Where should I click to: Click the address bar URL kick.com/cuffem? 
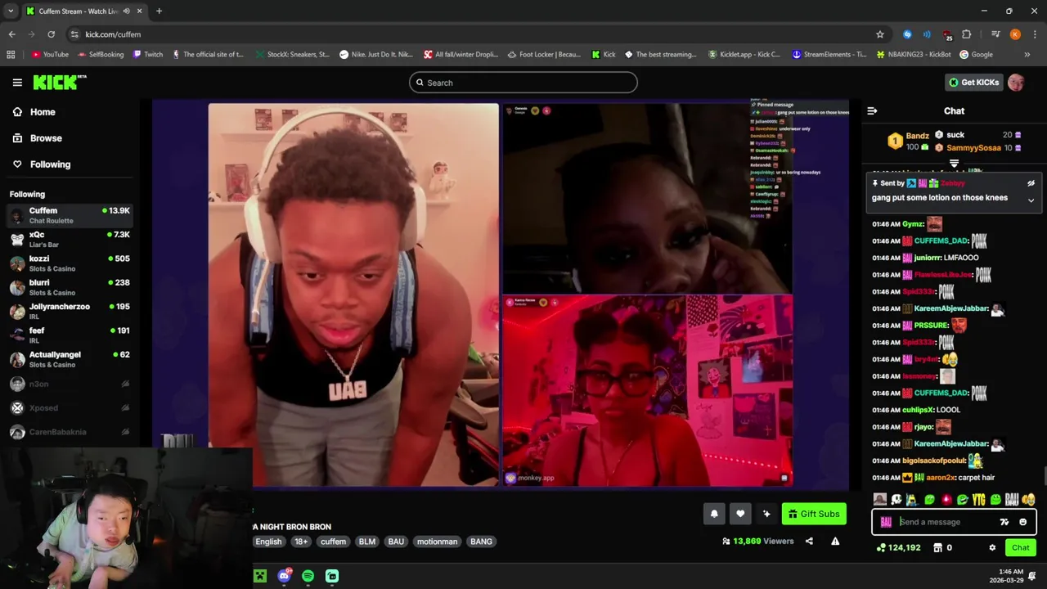[x=113, y=34]
